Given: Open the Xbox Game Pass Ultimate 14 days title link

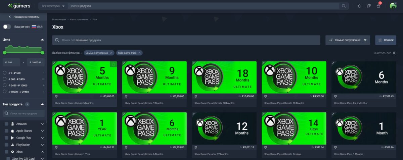Looking at the screenshot, I should (283, 154).
